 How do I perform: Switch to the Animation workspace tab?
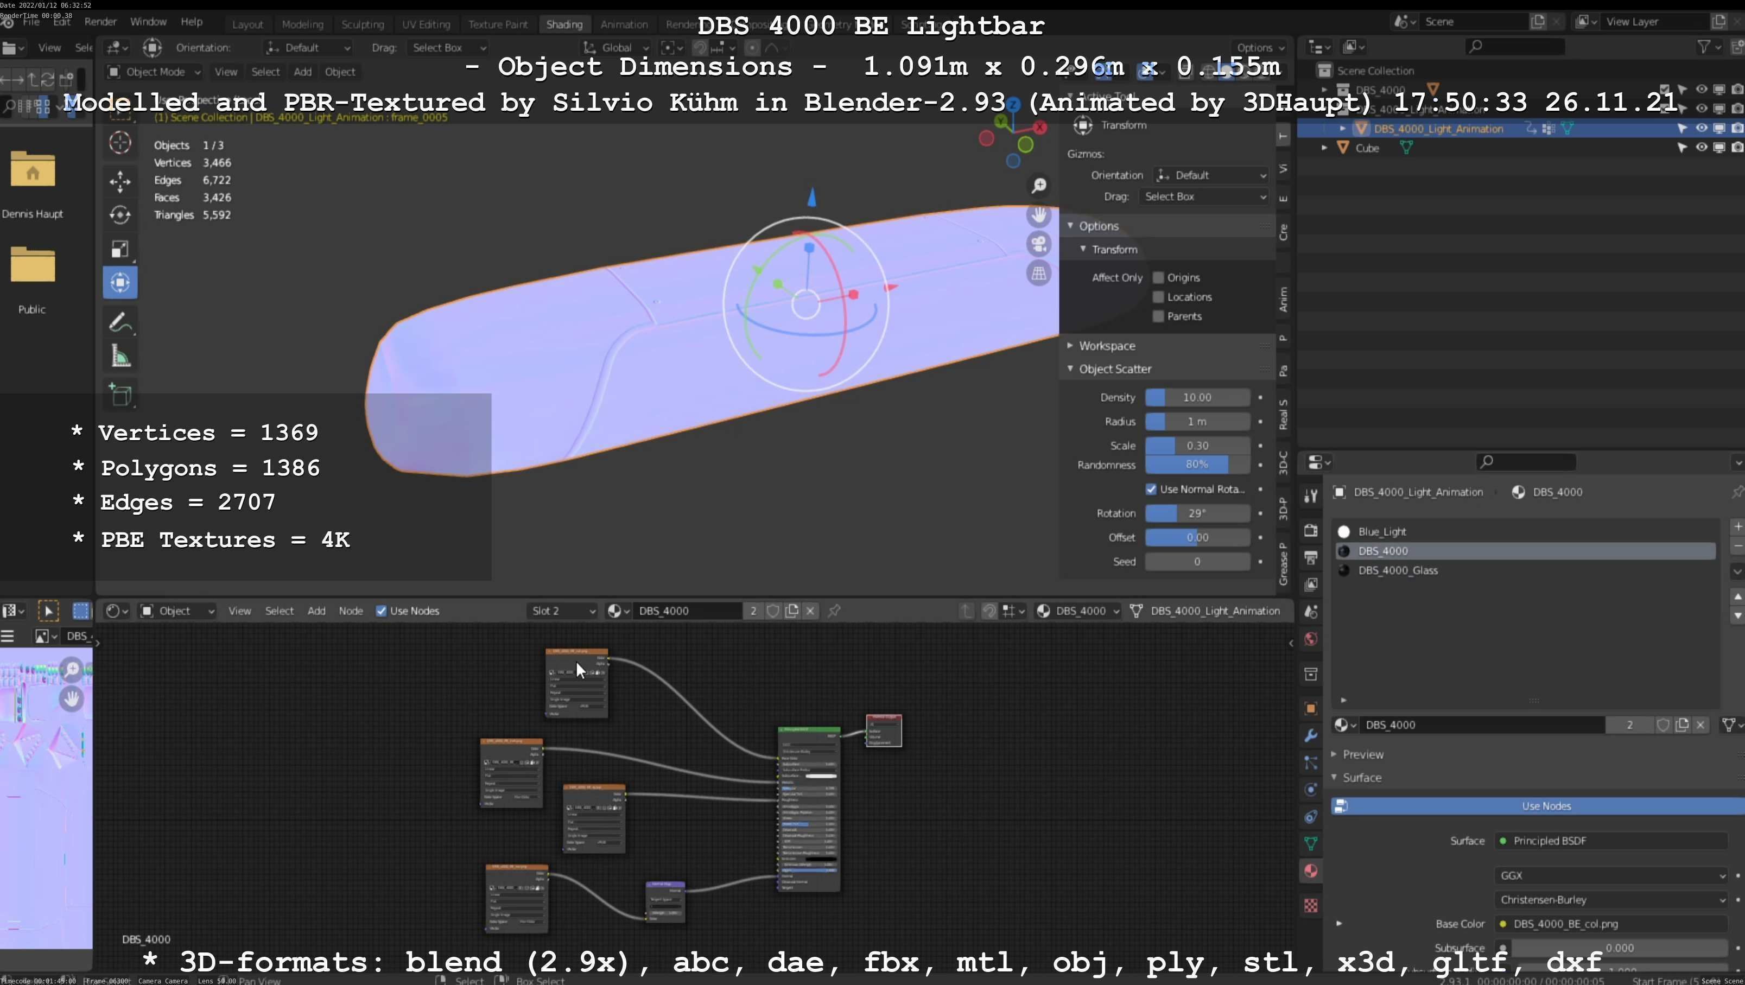(624, 24)
